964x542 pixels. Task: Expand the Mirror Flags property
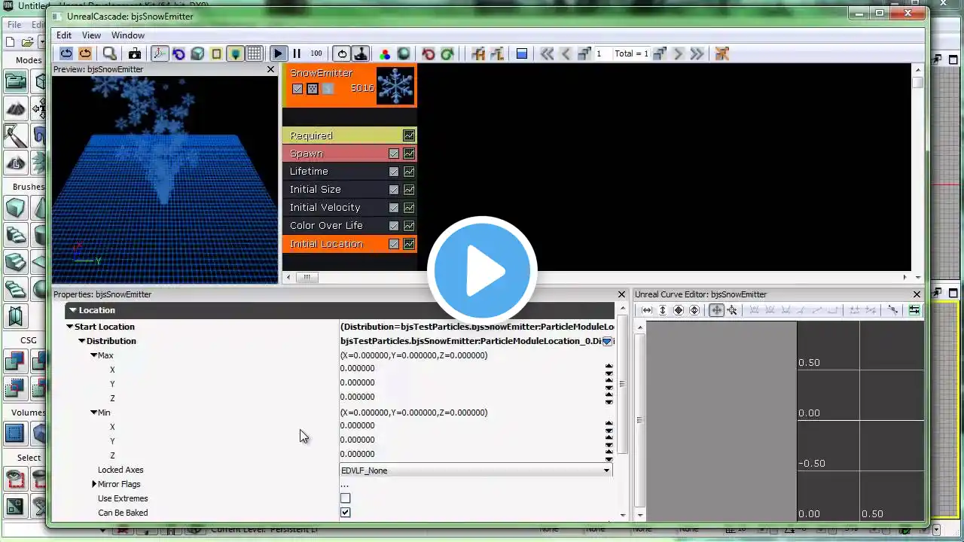tap(94, 484)
